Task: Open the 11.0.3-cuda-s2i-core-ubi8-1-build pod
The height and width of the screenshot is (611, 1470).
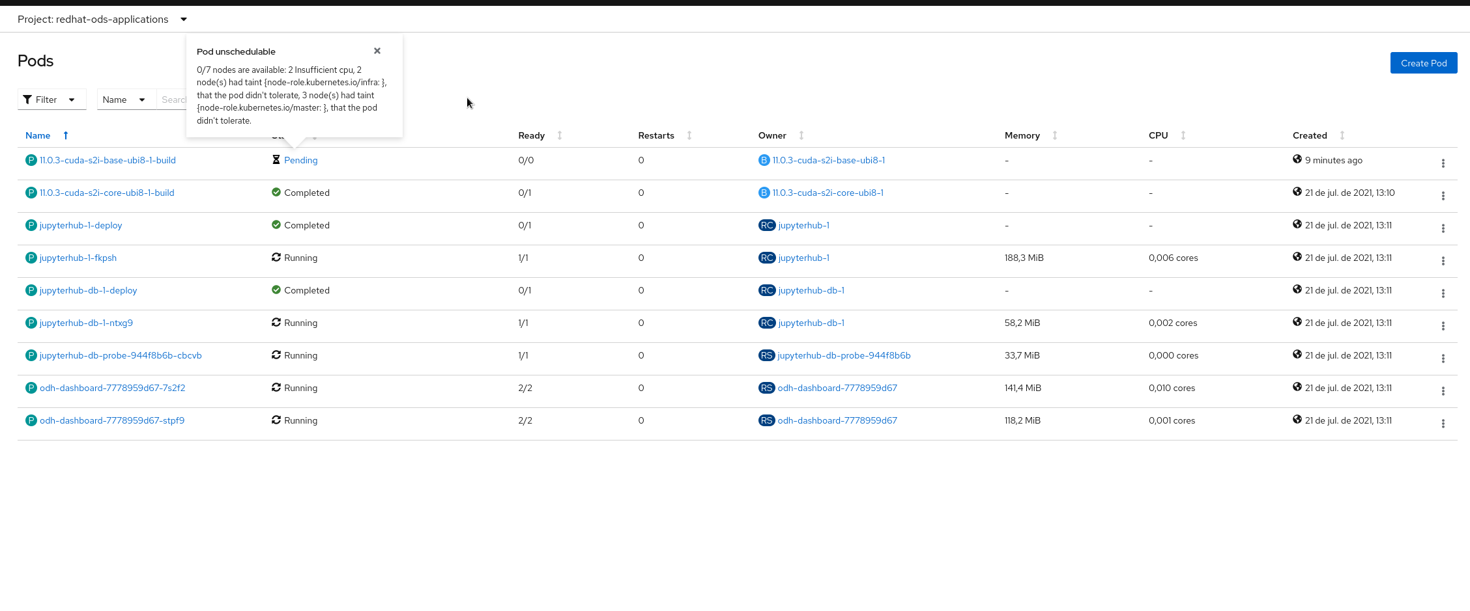Action: click(107, 193)
